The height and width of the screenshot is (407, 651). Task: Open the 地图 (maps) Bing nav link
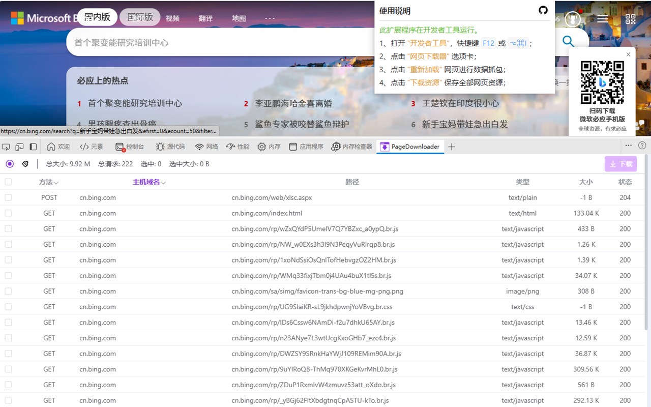[239, 18]
